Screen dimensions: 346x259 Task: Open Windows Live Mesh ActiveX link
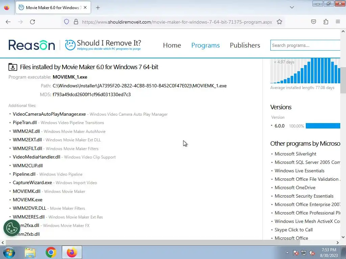coord(307,221)
